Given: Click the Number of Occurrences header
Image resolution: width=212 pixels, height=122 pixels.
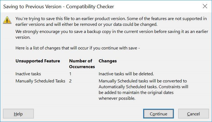Looking at the screenshot, I should [82, 64].
